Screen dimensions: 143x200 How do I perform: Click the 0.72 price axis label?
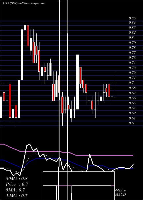tap(132, 73)
